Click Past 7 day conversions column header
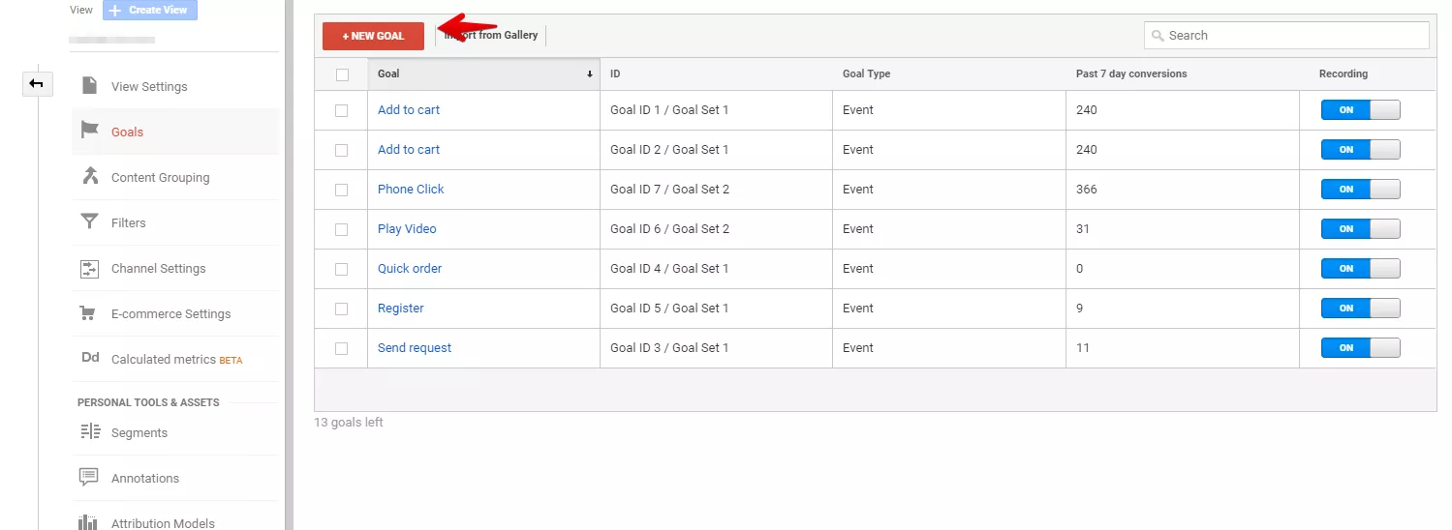 (x=1182, y=74)
